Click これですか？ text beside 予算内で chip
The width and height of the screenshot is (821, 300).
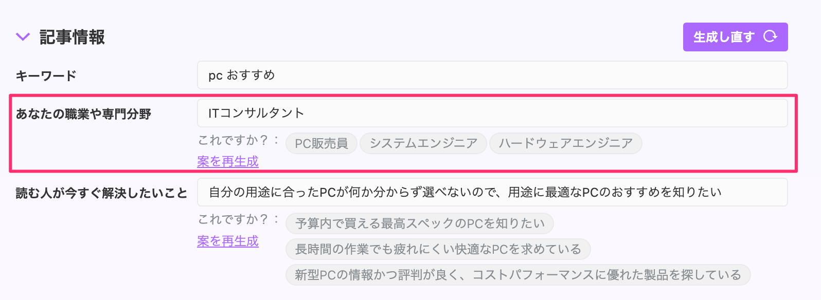click(238, 219)
